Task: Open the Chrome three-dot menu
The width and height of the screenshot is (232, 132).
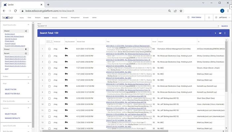Action: (228, 11)
